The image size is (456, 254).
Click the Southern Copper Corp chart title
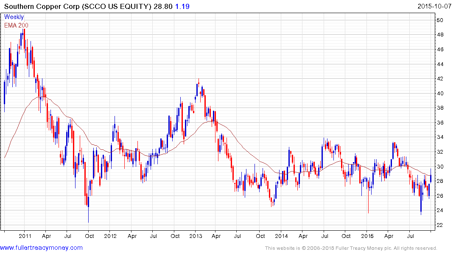tap(78, 6)
